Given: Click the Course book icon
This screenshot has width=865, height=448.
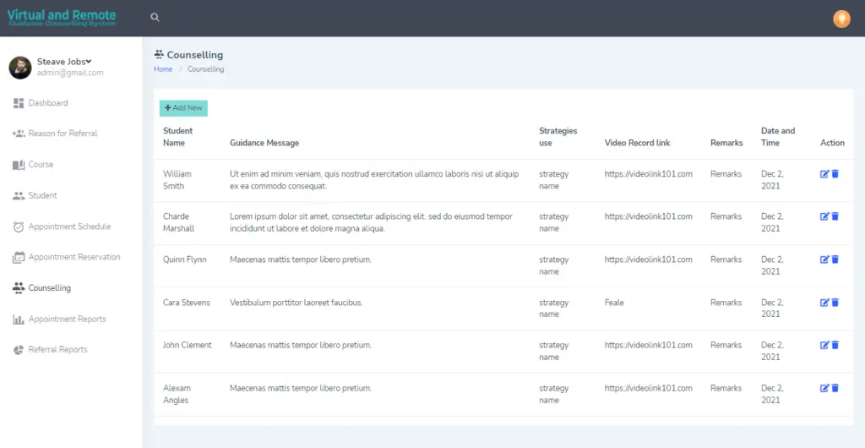Looking at the screenshot, I should (x=19, y=165).
